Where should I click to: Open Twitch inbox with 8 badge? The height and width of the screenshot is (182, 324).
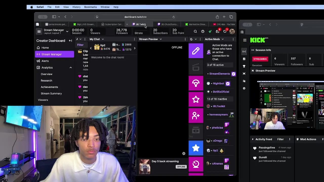coord(218,31)
